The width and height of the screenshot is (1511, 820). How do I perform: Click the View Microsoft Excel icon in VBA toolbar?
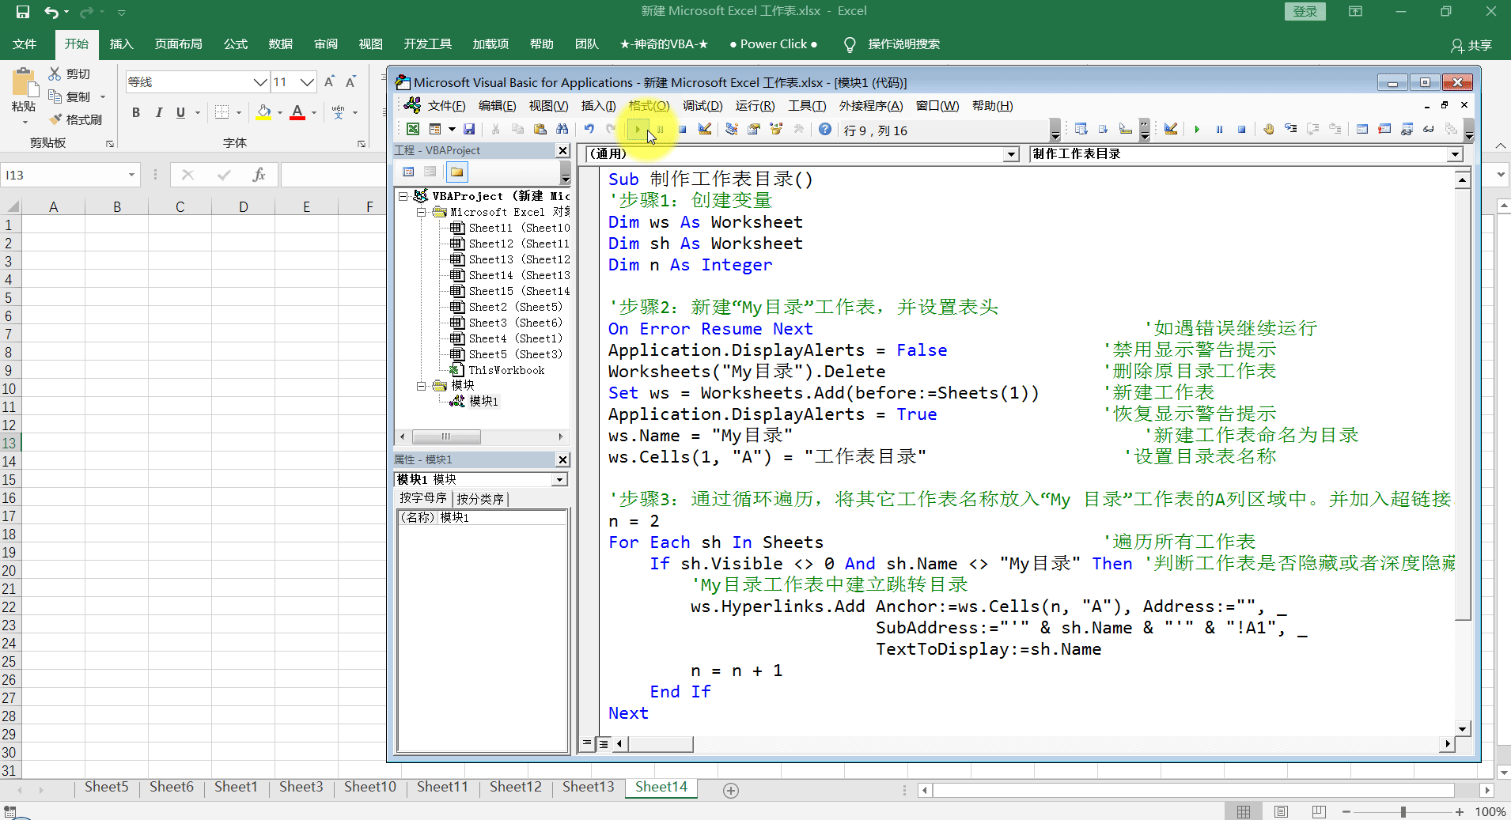(413, 129)
